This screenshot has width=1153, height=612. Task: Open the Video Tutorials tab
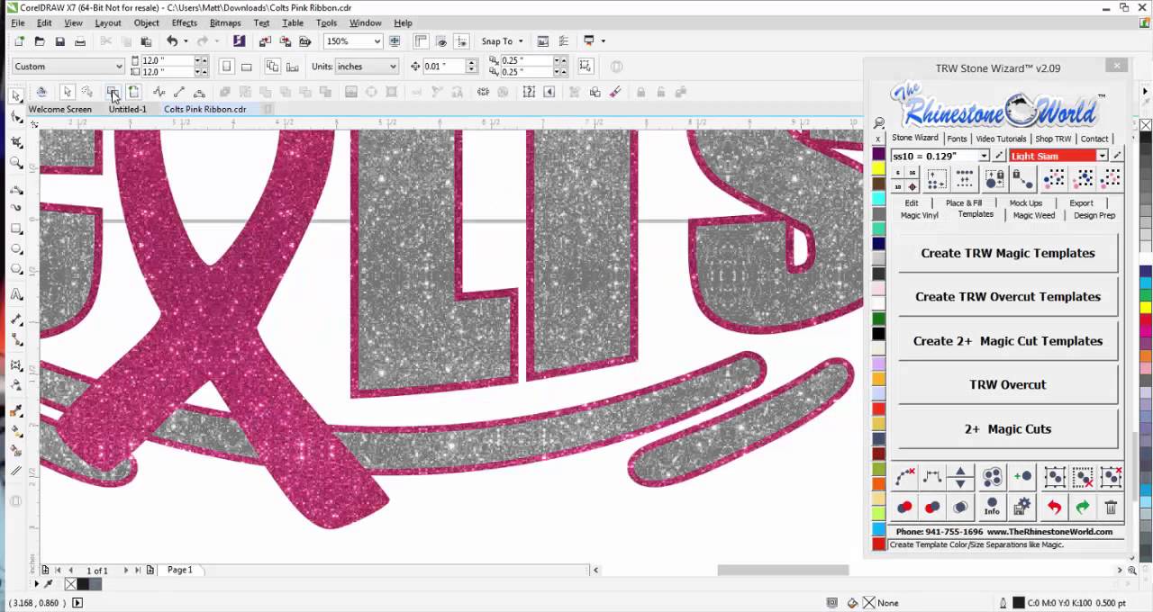coord(1001,139)
